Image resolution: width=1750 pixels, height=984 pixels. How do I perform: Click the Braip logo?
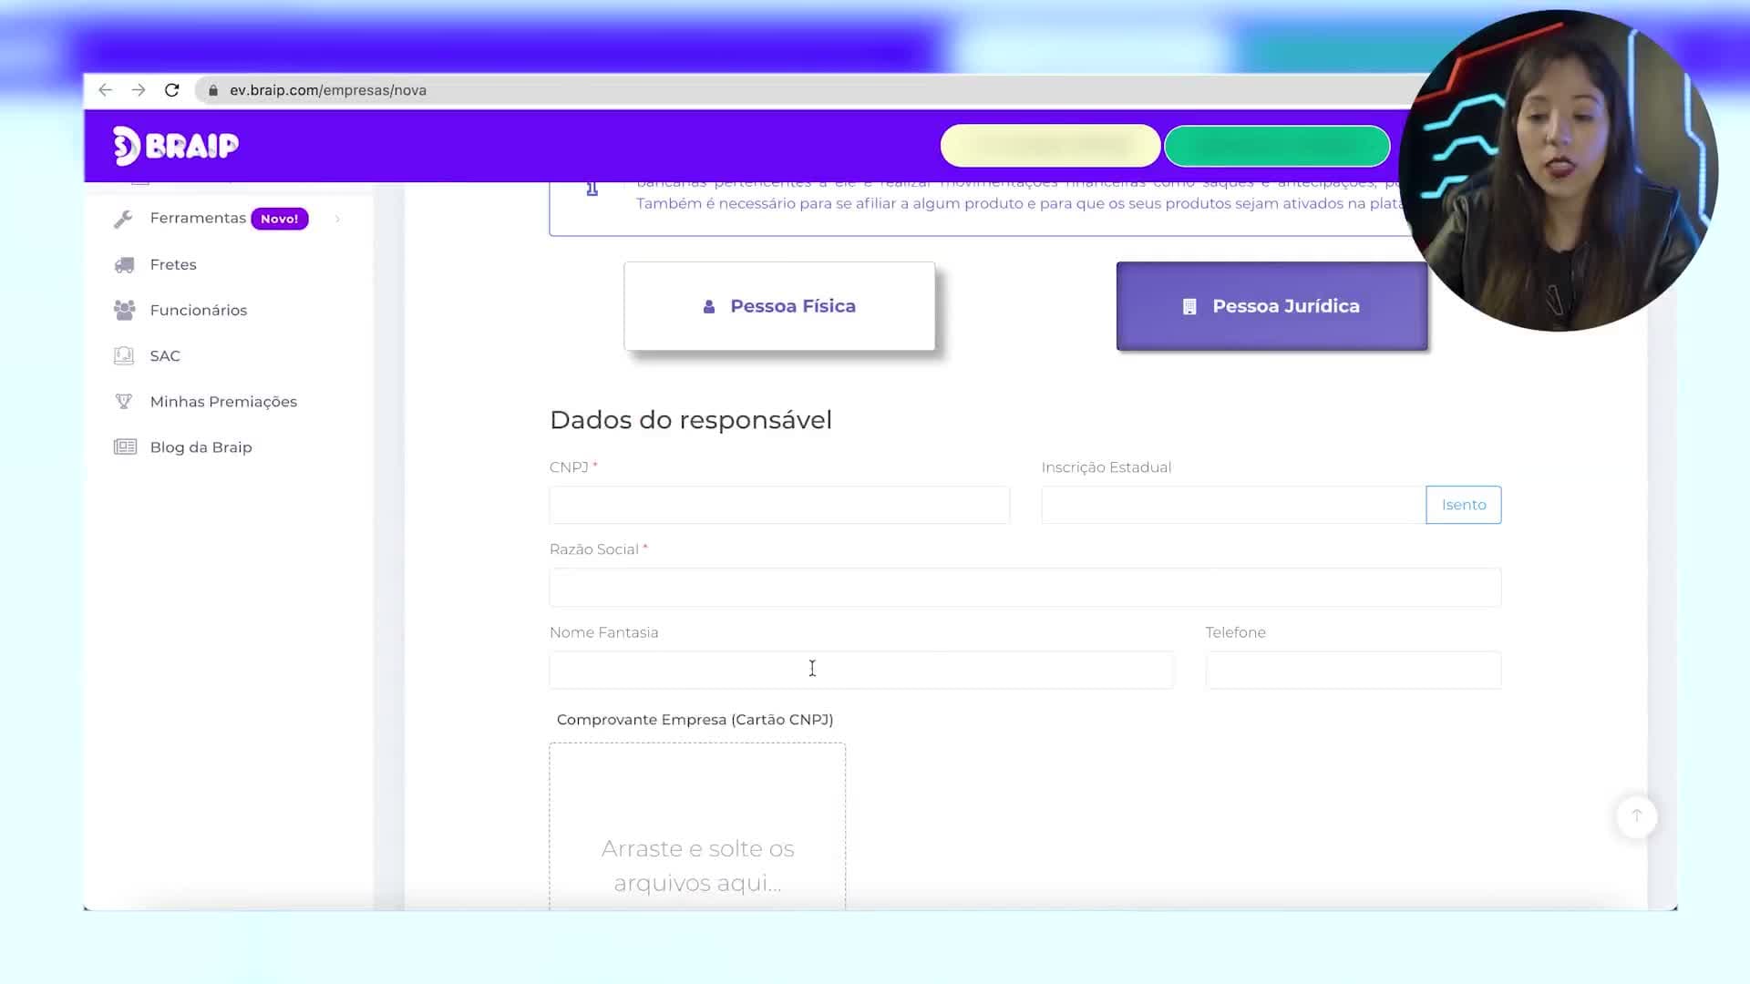(175, 146)
